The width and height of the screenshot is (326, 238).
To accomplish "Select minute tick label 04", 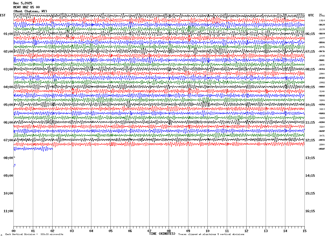I will click(x=91, y=231).
